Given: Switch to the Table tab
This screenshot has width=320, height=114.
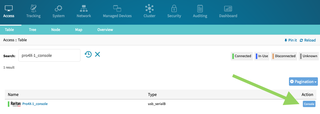Looking at the screenshot, I should [x=9, y=30].
